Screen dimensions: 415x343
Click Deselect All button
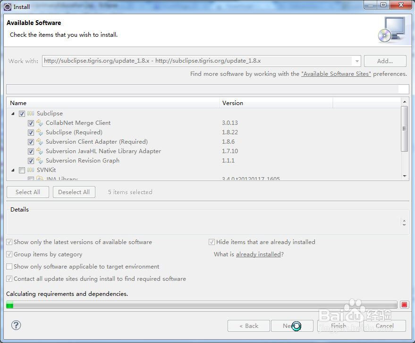74,192
